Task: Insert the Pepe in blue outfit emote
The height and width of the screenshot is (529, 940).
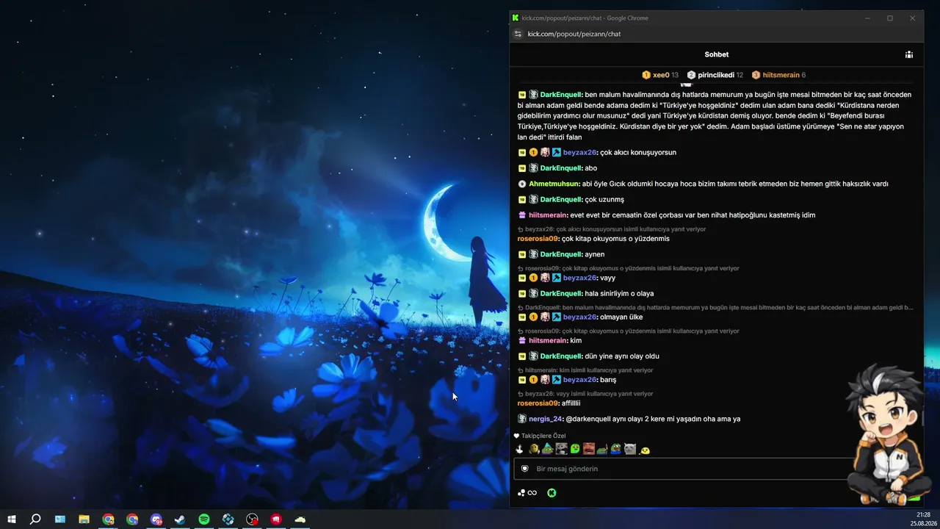Action: [616, 449]
